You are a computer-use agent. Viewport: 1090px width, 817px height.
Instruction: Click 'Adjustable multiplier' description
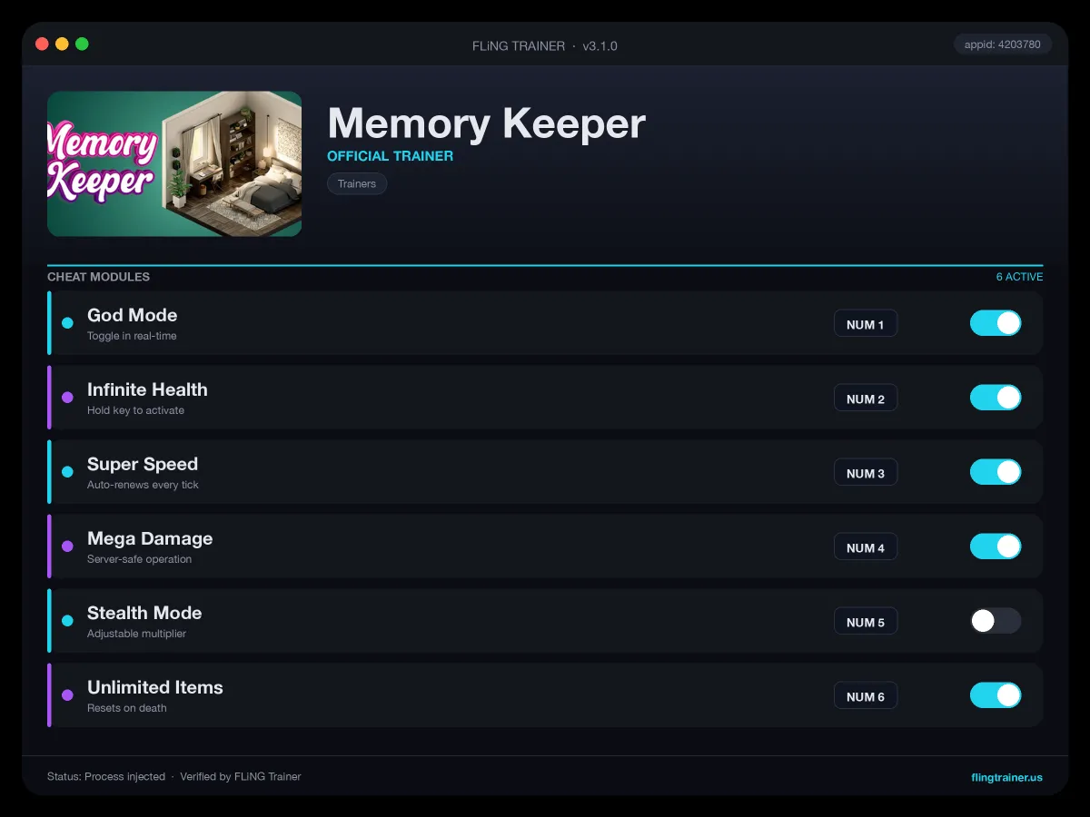coord(136,634)
